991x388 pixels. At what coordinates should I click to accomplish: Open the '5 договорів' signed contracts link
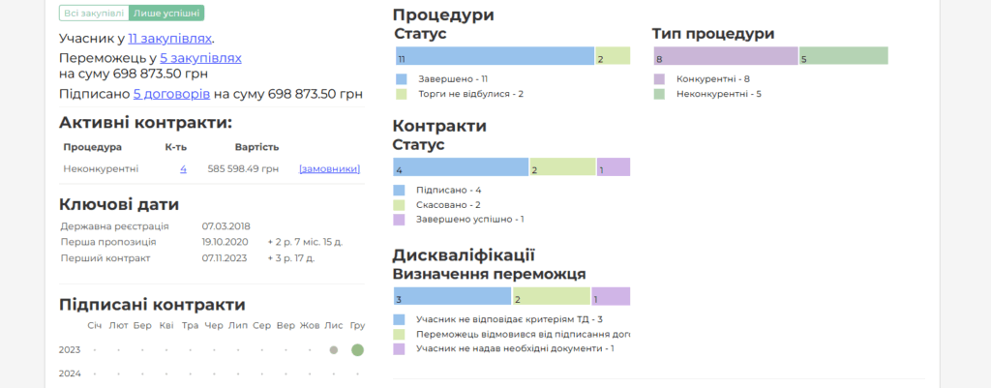171,94
